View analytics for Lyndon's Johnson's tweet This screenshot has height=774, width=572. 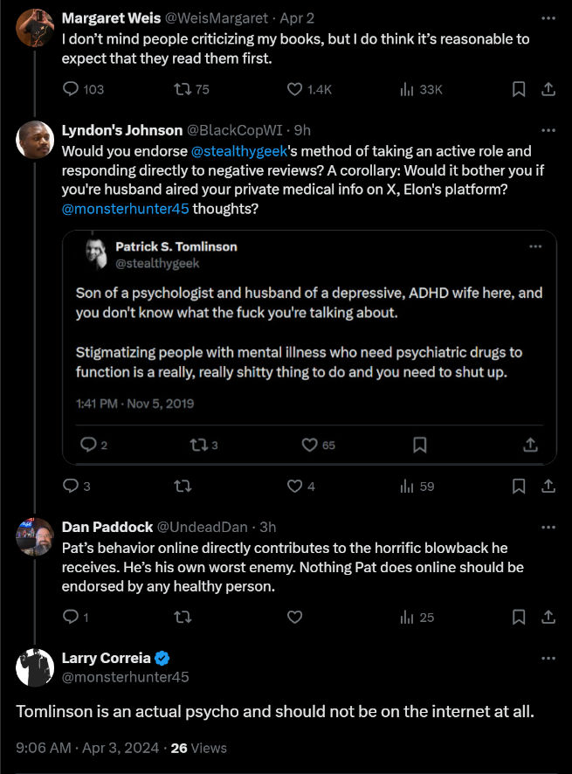pos(417,487)
